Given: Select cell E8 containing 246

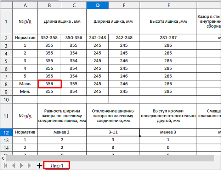Looking at the screenshot, I should [124, 84].
